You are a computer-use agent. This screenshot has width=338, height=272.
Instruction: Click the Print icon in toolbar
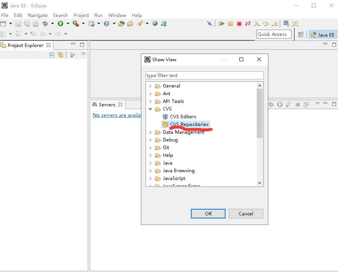coord(35,24)
